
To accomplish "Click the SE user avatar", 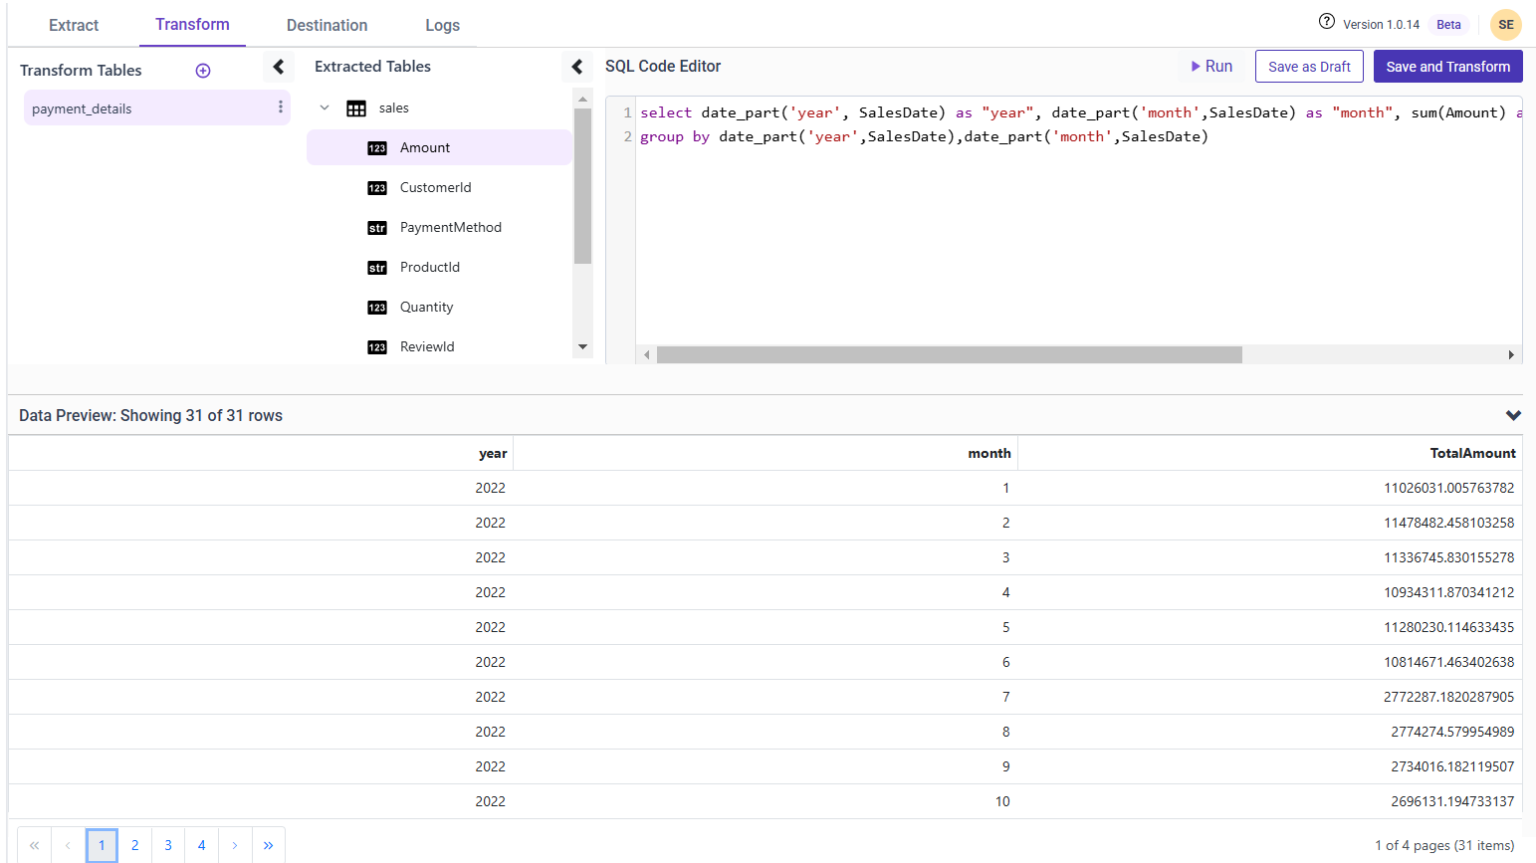I will point(1505,25).
